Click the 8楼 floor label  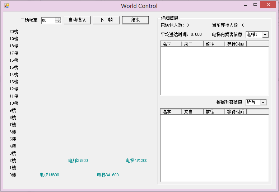pyautogui.click(x=13, y=117)
